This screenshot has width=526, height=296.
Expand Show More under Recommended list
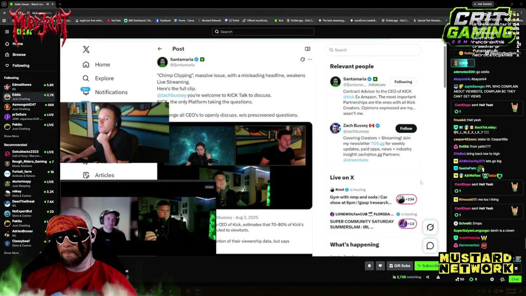(x=12, y=253)
